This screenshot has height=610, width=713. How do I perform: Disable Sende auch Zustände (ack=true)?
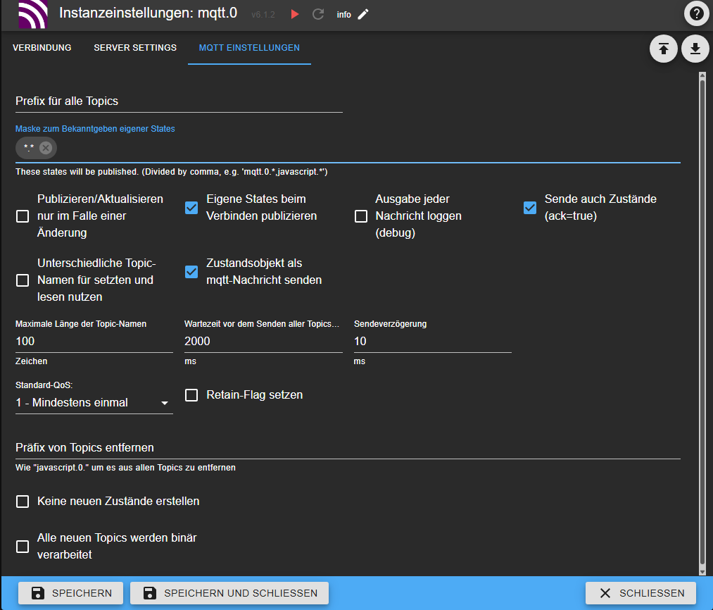[x=530, y=207]
